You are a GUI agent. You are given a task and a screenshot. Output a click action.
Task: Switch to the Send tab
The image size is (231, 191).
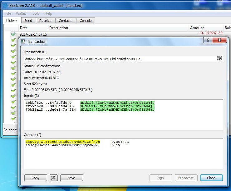point(28,21)
